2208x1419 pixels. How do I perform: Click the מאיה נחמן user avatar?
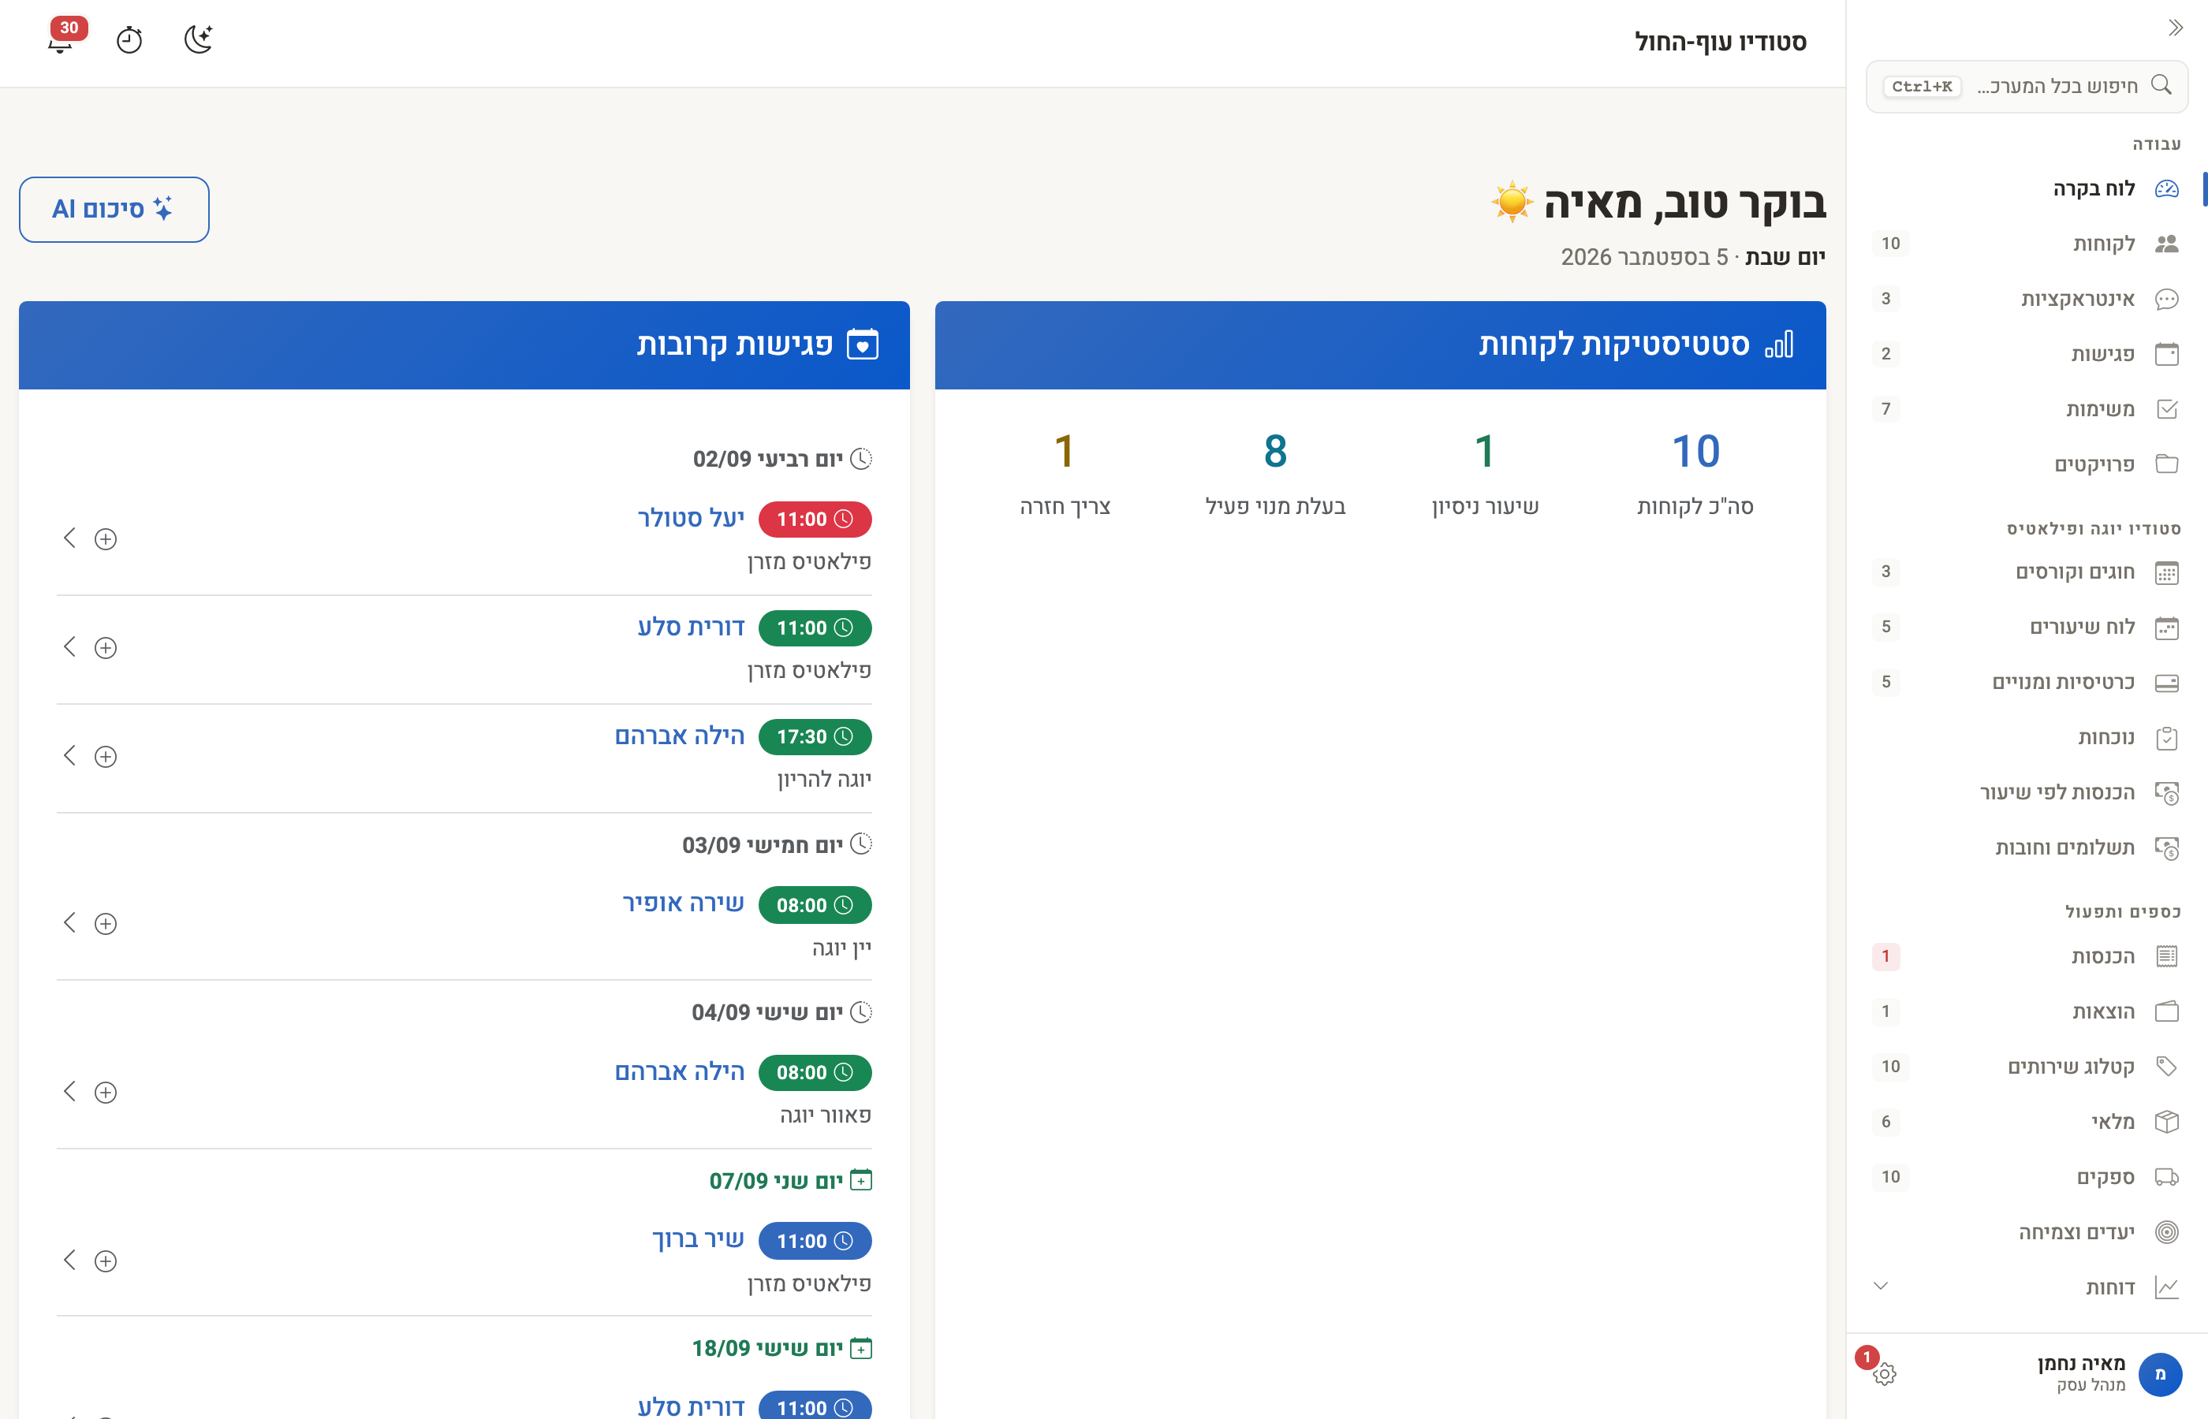point(2159,1374)
